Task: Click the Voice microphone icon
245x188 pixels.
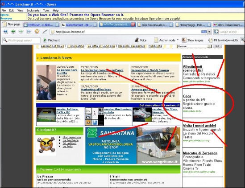Action: (x=137, y=40)
